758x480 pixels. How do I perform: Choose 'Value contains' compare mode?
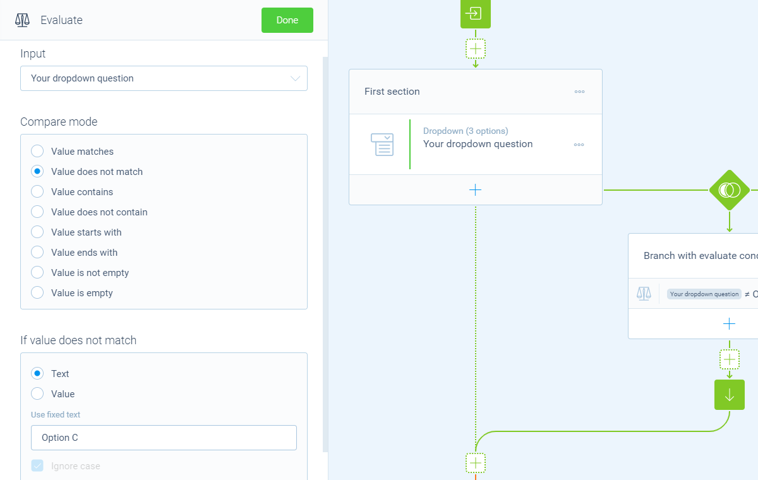[x=37, y=192]
